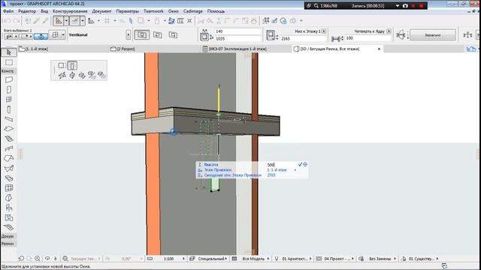Image resolution: width=481 pixels, height=270 pixels.
Task: Select the Column tool icon in the toolbox
Action: click(x=8, y=109)
